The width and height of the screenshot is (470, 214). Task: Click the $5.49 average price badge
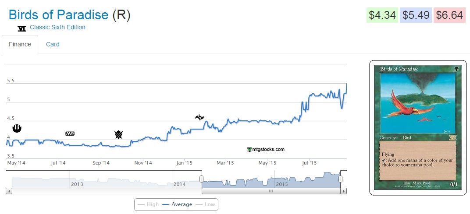click(416, 15)
